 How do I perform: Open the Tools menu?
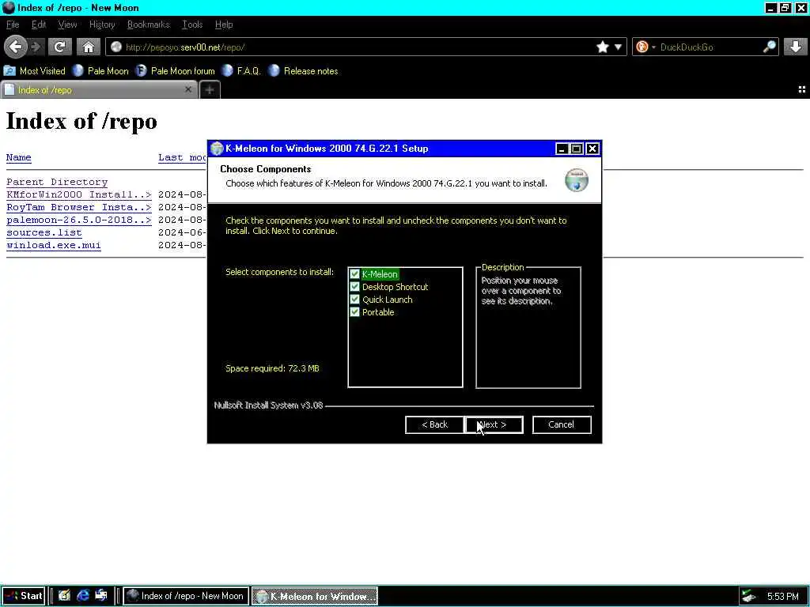pyautogui.click(x=192, y=25)
